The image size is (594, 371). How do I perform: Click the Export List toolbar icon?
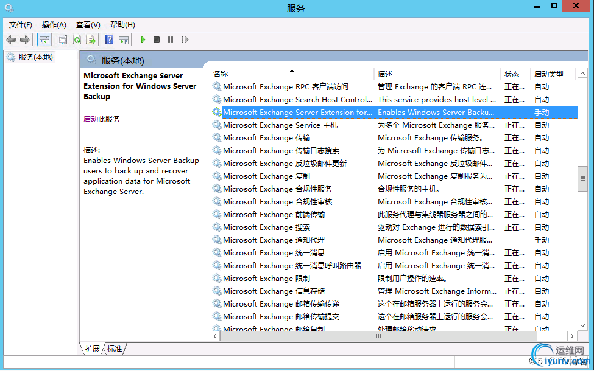91,40
